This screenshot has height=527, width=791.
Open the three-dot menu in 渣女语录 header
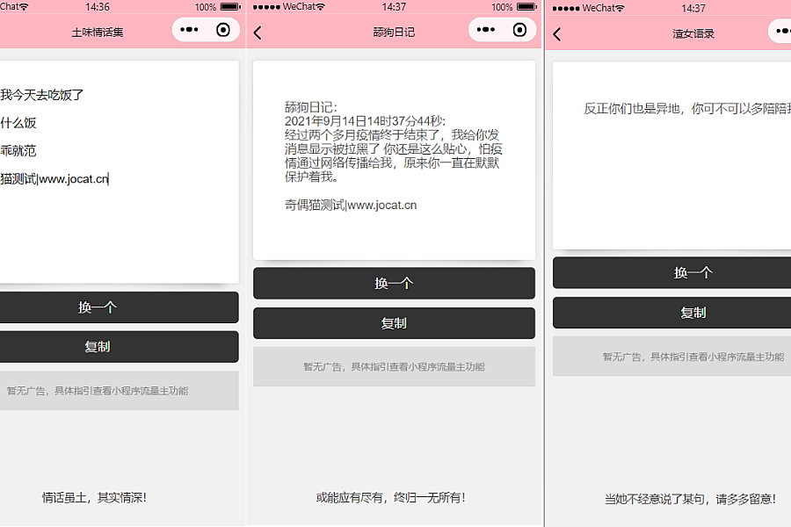click(782, 32)
